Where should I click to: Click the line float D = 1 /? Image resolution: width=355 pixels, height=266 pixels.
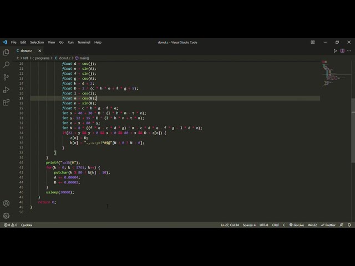point(100,89)
